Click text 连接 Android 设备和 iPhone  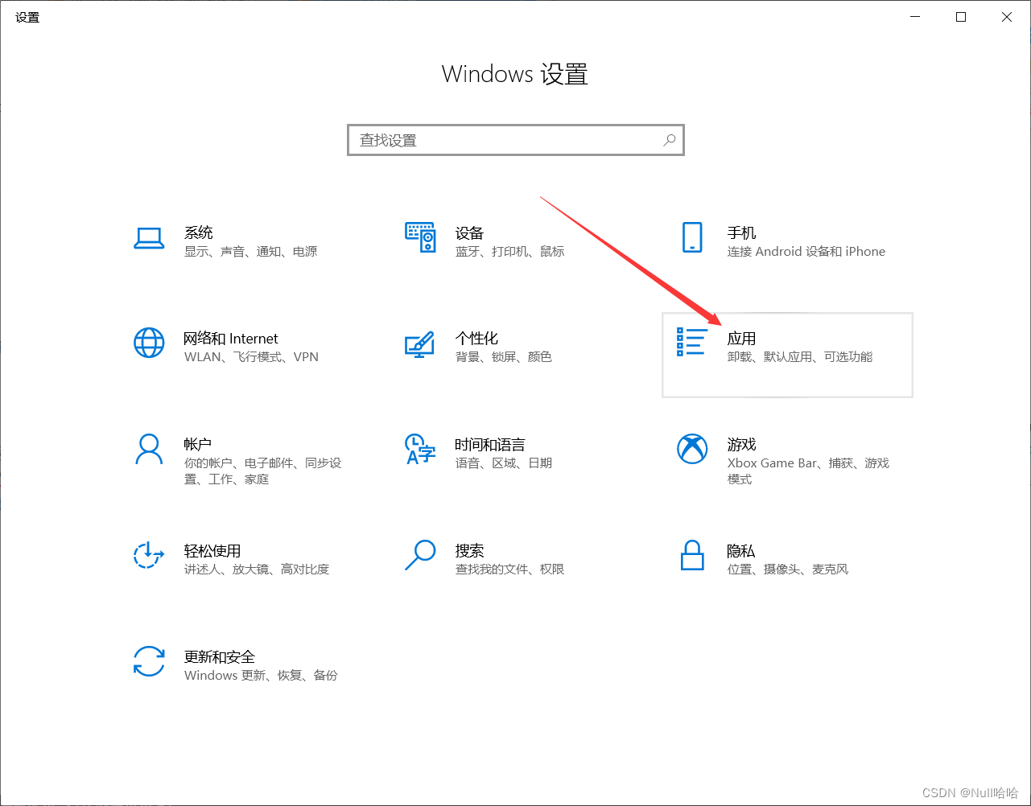pyautogui.click(x=806, y=252)
